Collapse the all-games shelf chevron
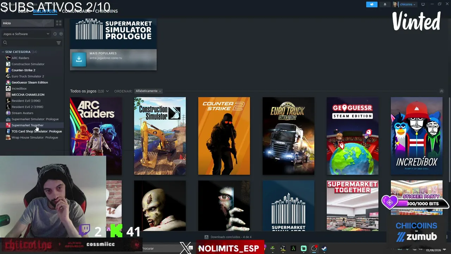 click(x=441, y=91)
